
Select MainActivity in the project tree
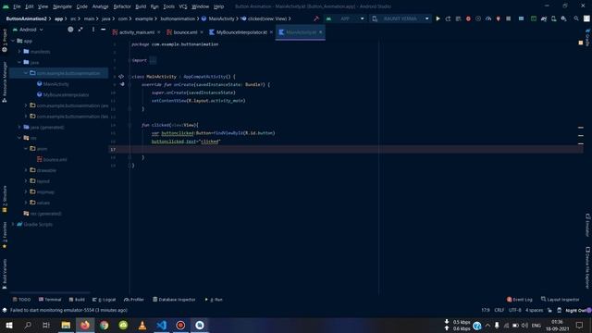tap(55, 84)
